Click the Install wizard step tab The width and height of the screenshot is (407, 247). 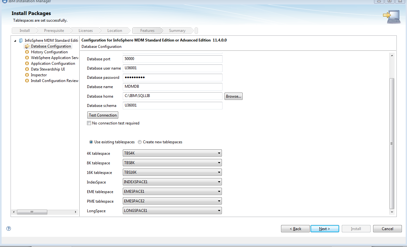[x=25, y=31]
